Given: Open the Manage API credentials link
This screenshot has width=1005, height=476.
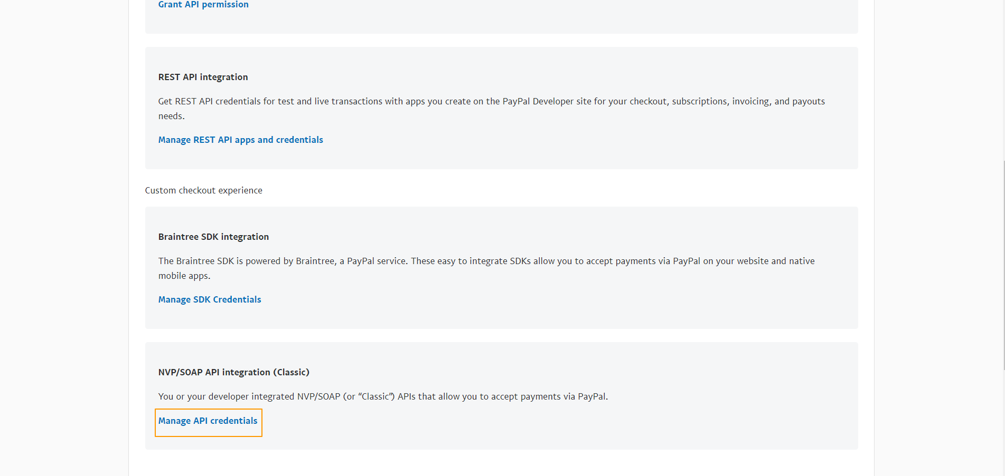Looking at the screenshot, I should click(x=208, y=421).
